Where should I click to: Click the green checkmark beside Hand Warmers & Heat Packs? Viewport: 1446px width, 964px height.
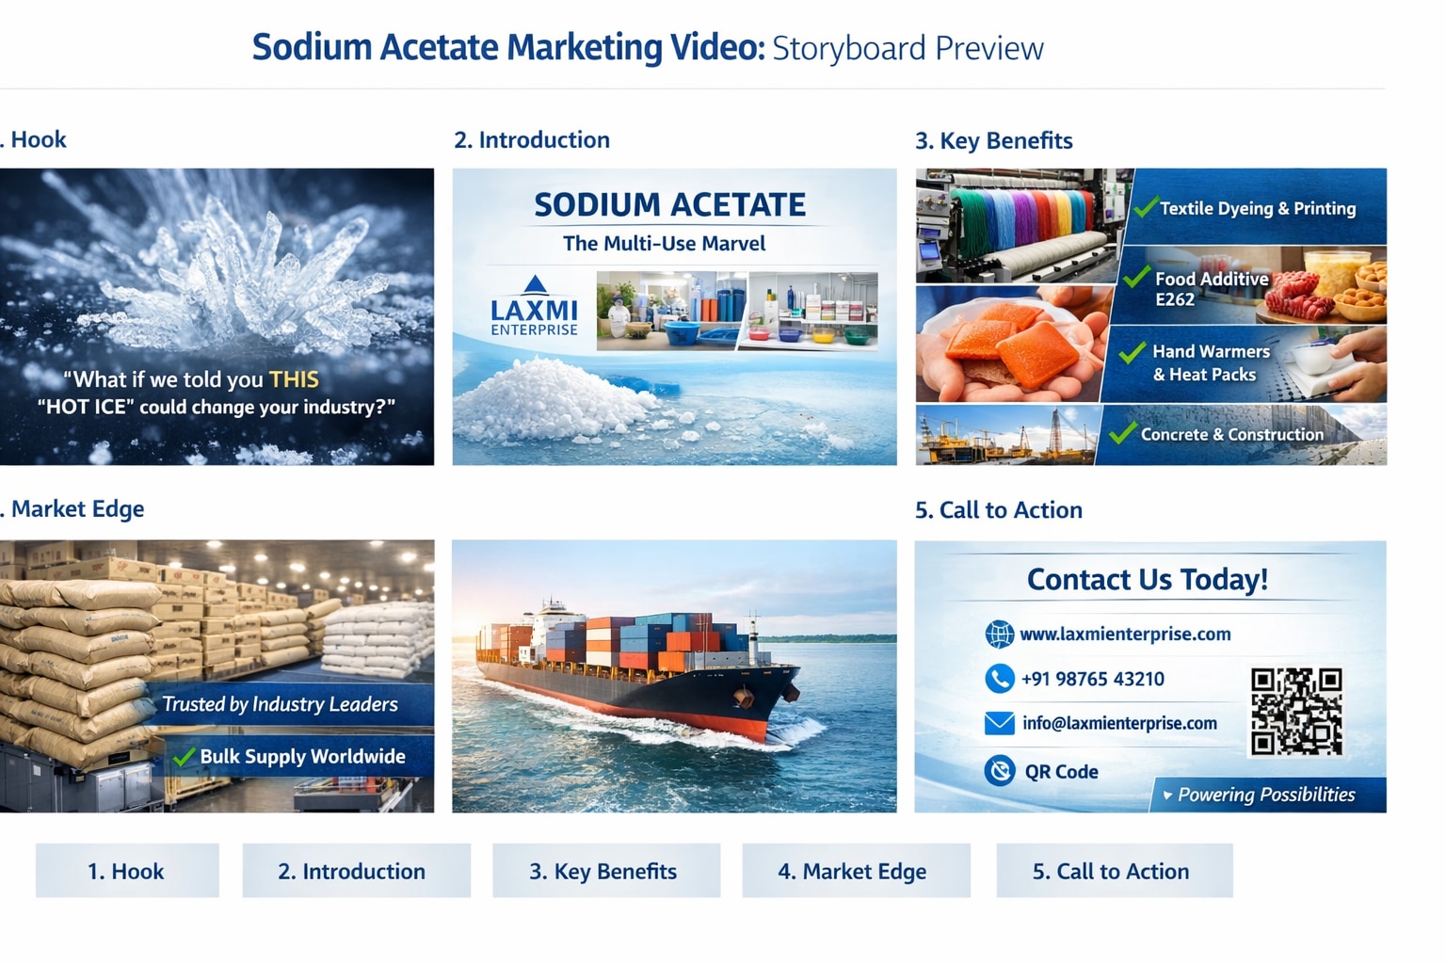tap(1132, 353)
